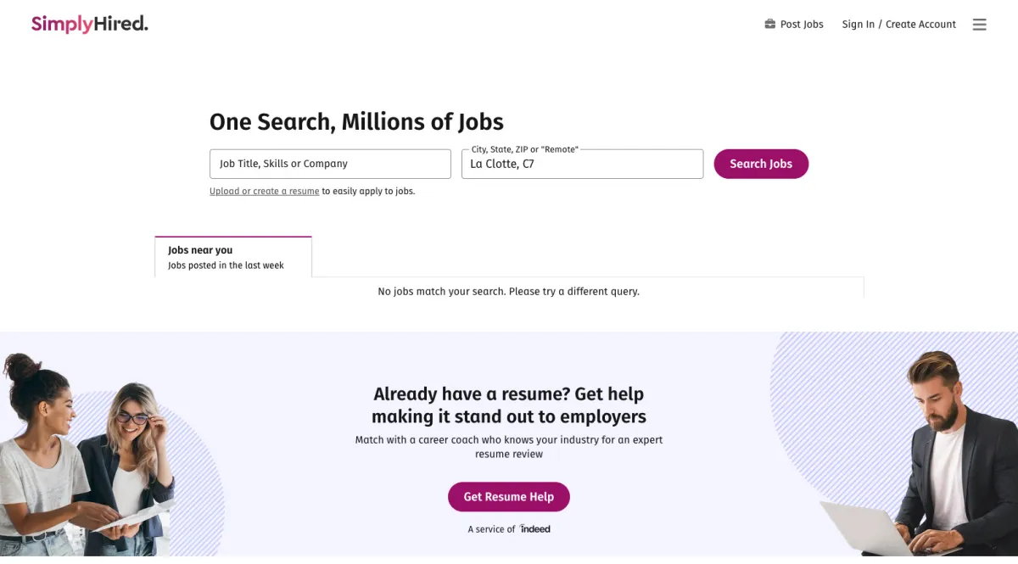Click the One Search, Millions of Jobs heading
This screenshot has width=1018, height=564.
pyautogui.click(x=356, y=122)
